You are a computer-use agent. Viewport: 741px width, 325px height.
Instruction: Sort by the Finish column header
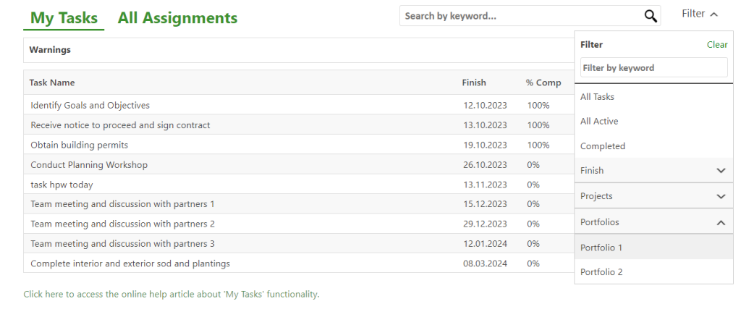pos(474,83)
